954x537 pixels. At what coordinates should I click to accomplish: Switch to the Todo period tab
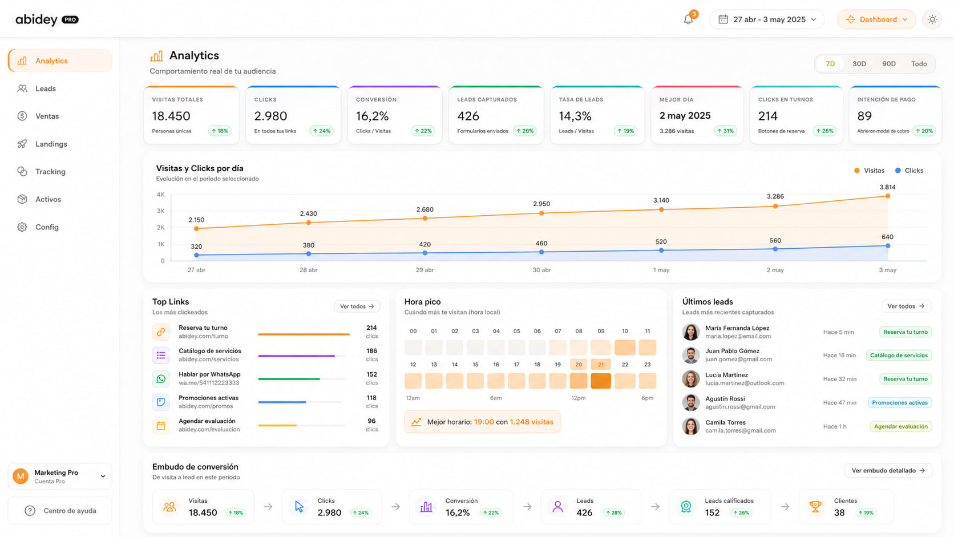919,64
